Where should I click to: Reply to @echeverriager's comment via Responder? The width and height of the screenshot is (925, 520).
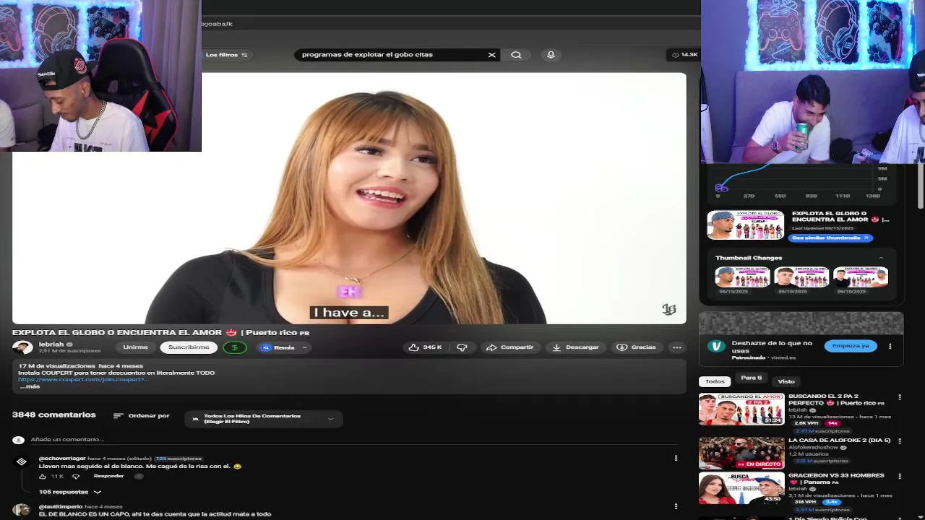108,476
